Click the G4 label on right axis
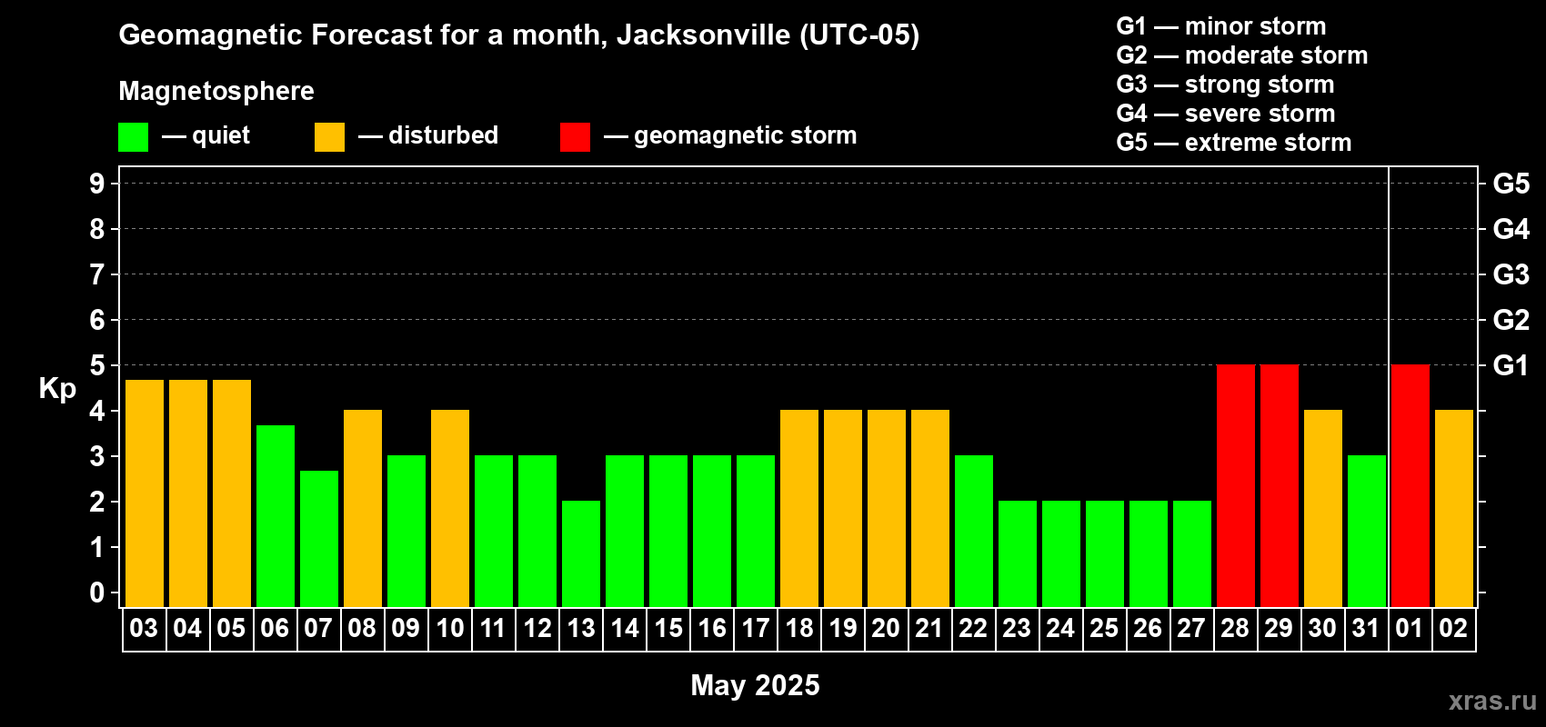 pyautogui.click(x=1511, y=229)
